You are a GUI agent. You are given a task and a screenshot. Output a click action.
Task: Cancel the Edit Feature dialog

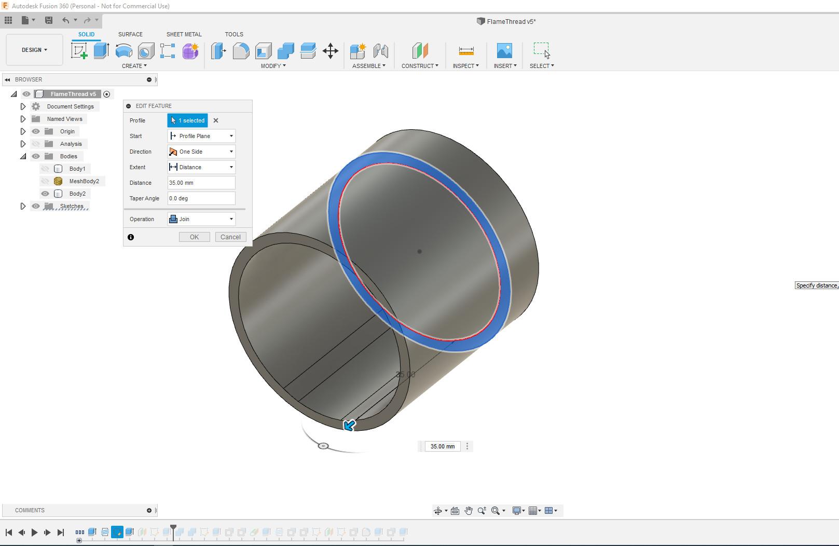pos(230,237)
